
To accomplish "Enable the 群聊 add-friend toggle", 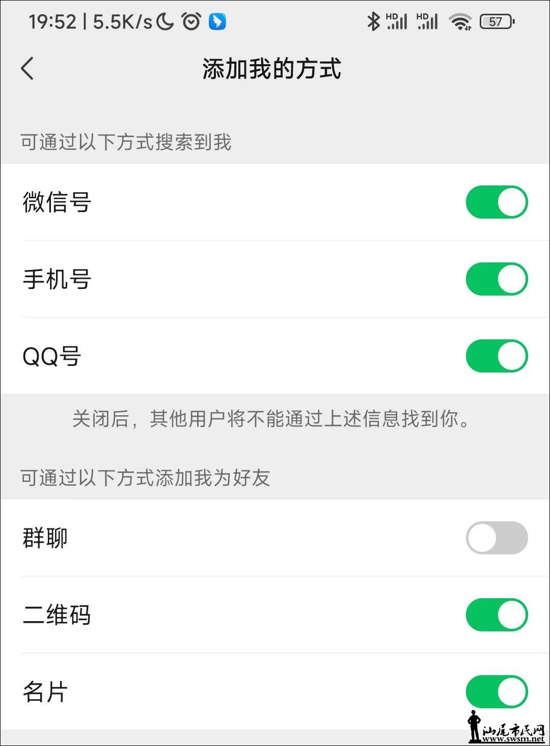I will 497,538.
